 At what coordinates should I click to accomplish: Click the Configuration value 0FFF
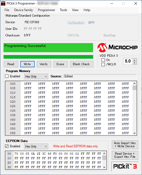point(91,23)
